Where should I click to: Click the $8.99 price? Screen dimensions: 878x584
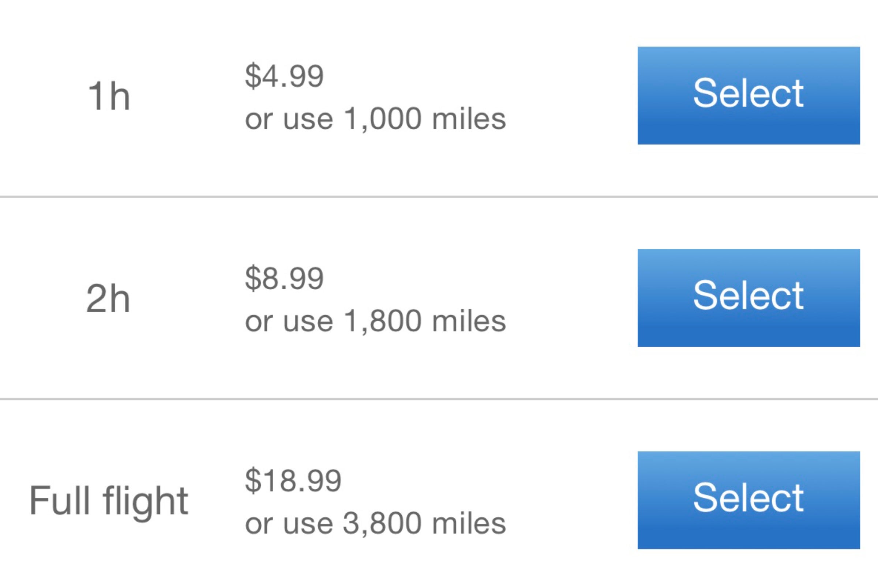click(x=284, y=278)
